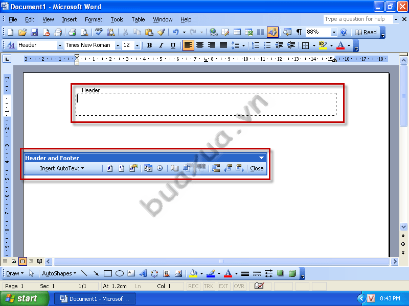Image resolution: width=409 pixels, height=306 pixels.
Task: Toggle the Drawing toolbar button
Action: point(272,32)
